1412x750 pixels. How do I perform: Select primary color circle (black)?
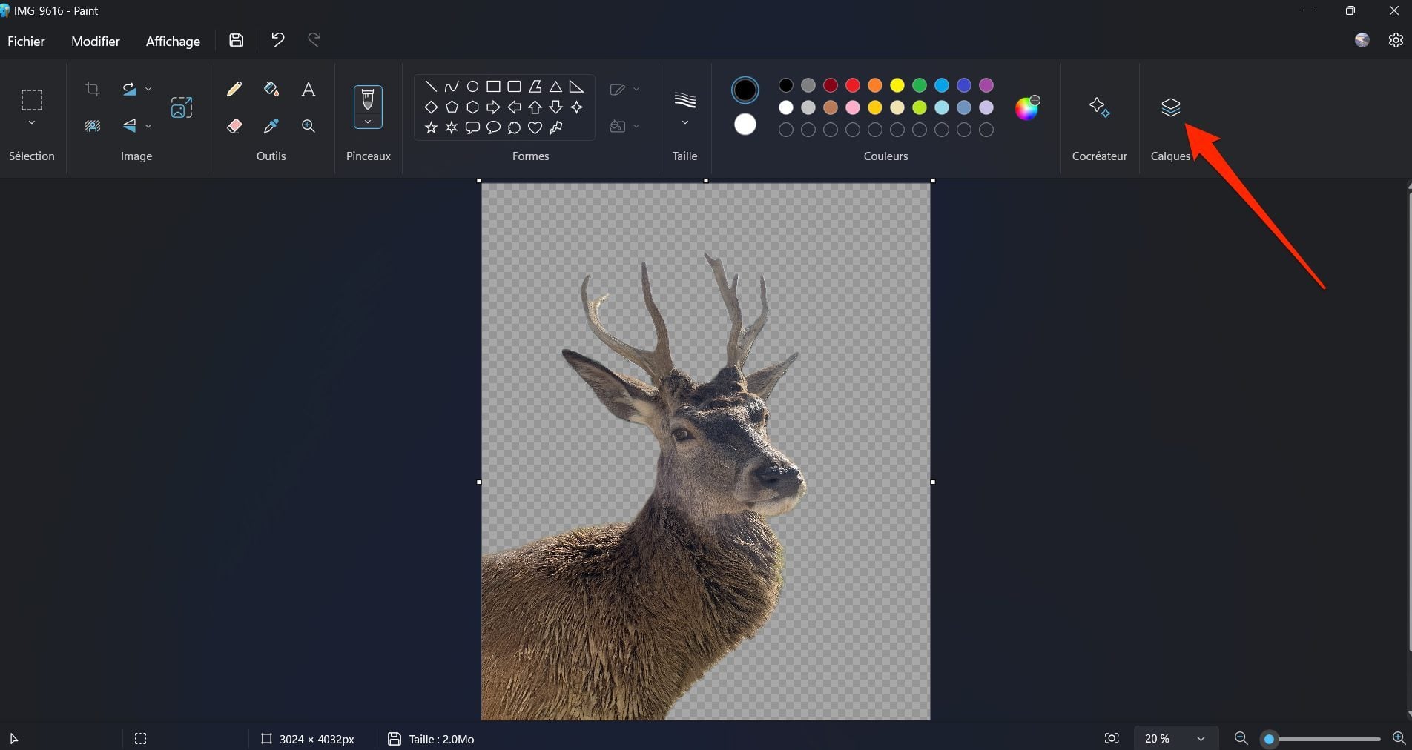click(x=745, y=90)
